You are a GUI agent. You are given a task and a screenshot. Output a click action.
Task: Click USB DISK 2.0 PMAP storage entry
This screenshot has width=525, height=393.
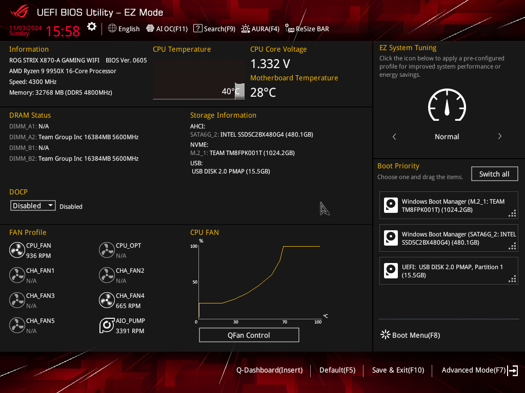point(231,171)
